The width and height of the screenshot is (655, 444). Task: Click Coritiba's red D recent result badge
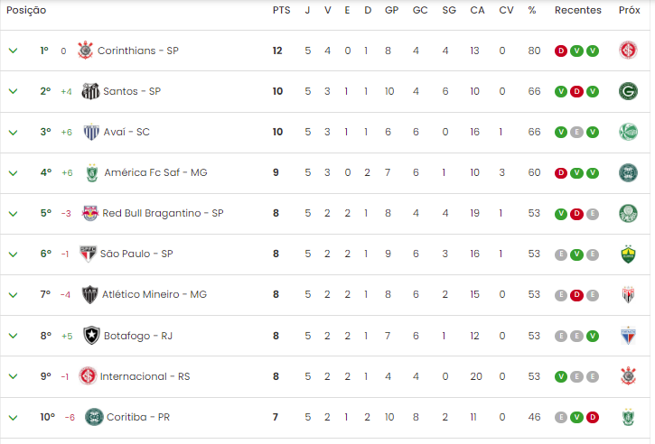pyautogui.click(x=593, y=417)
